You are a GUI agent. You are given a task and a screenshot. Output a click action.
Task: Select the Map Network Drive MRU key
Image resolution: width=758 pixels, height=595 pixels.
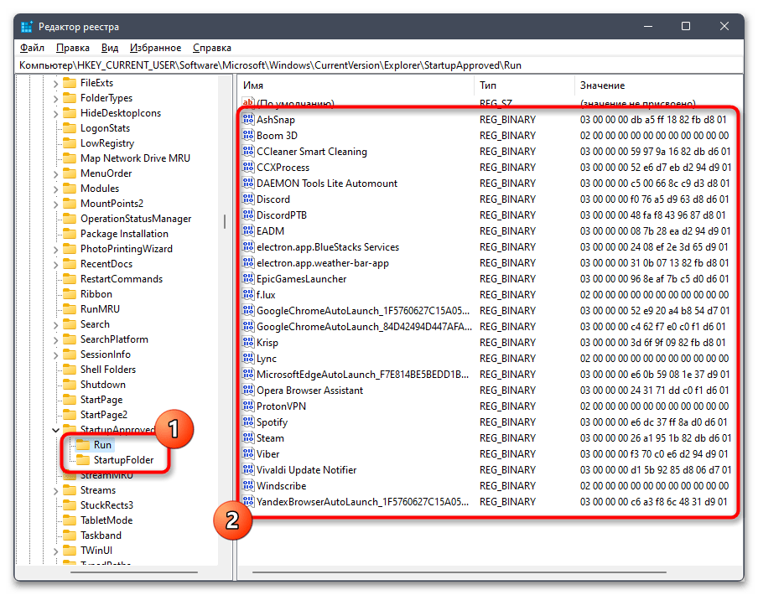135,158
